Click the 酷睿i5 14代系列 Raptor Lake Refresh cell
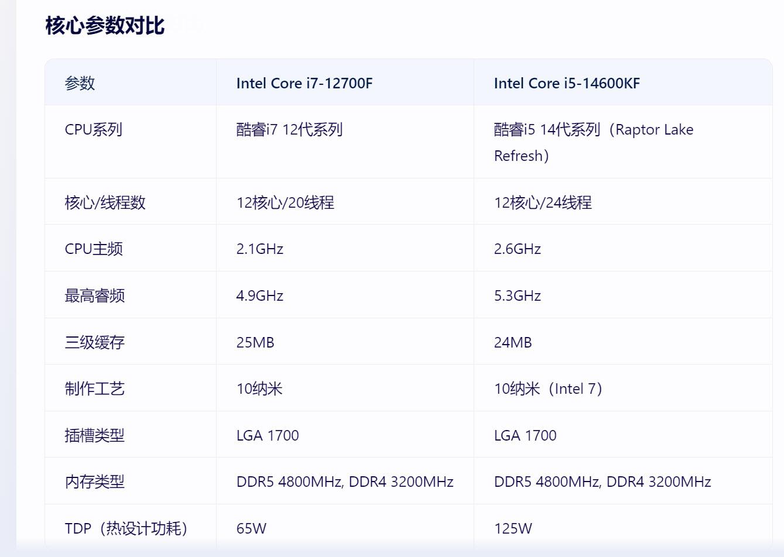Viewport: 784px width, 557px height. (594, 142)
